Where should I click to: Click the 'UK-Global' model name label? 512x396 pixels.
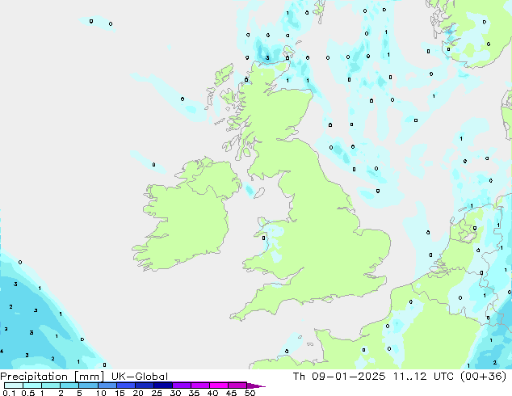tap(140, 377)
